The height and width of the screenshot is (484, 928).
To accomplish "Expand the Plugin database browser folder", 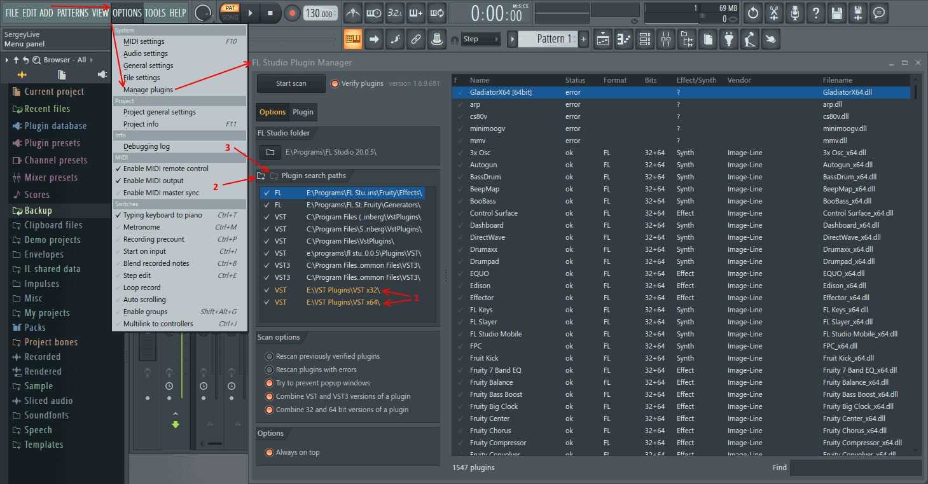I will pyautogui.click(x=55, y=126).
